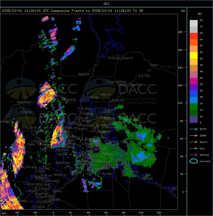
Task: Click the 'Tulumaya' place label
Action: pyautogui.click(x=87, y=113)
